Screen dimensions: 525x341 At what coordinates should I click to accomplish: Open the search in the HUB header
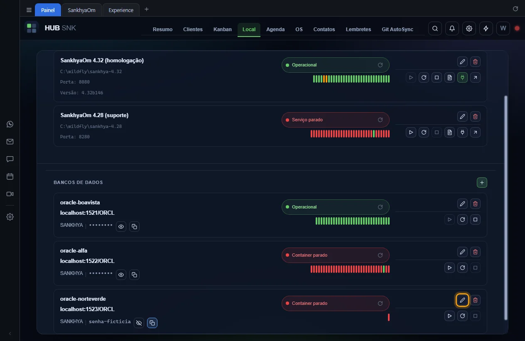point(435,29)
